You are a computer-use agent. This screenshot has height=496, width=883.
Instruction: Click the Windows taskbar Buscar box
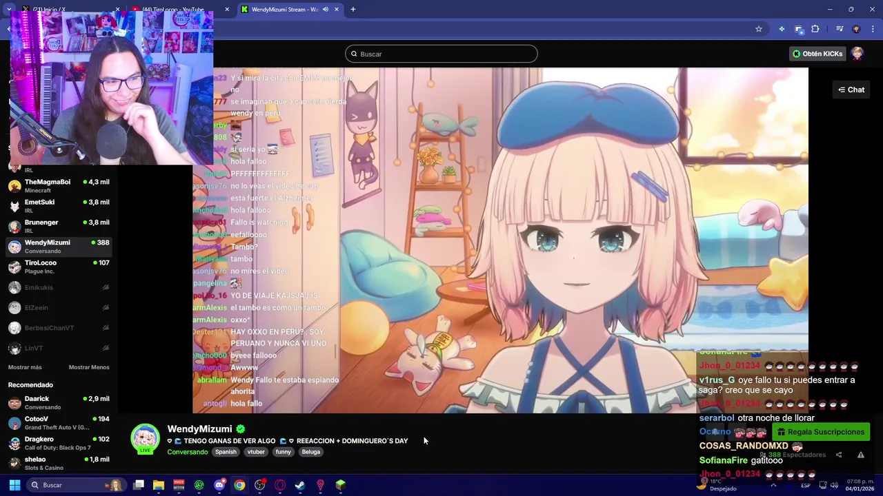[x=76, y=485]
